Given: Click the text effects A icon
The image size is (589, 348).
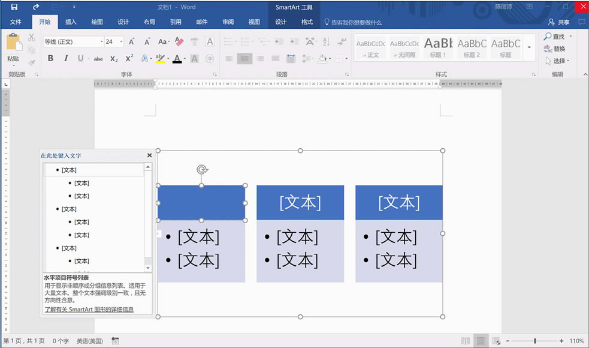Looking at the screenshot, I should 146,58.
